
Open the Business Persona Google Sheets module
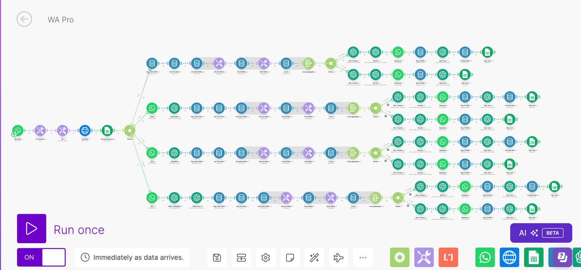[107, 131]
